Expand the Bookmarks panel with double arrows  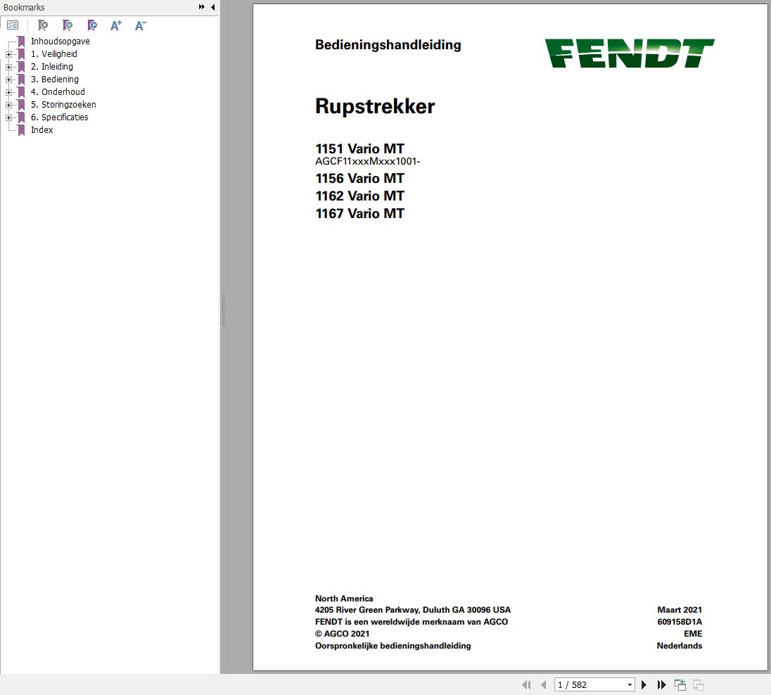(202, 7)
